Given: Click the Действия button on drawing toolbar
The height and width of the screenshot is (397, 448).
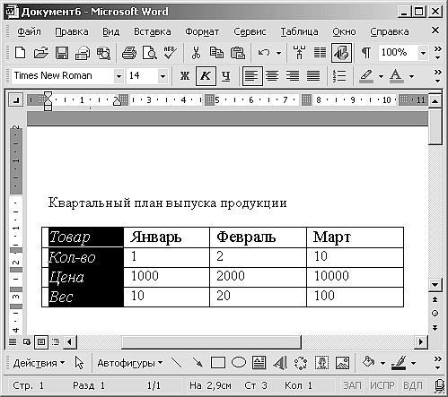Looking at the screenshot, I should [39, 363].
